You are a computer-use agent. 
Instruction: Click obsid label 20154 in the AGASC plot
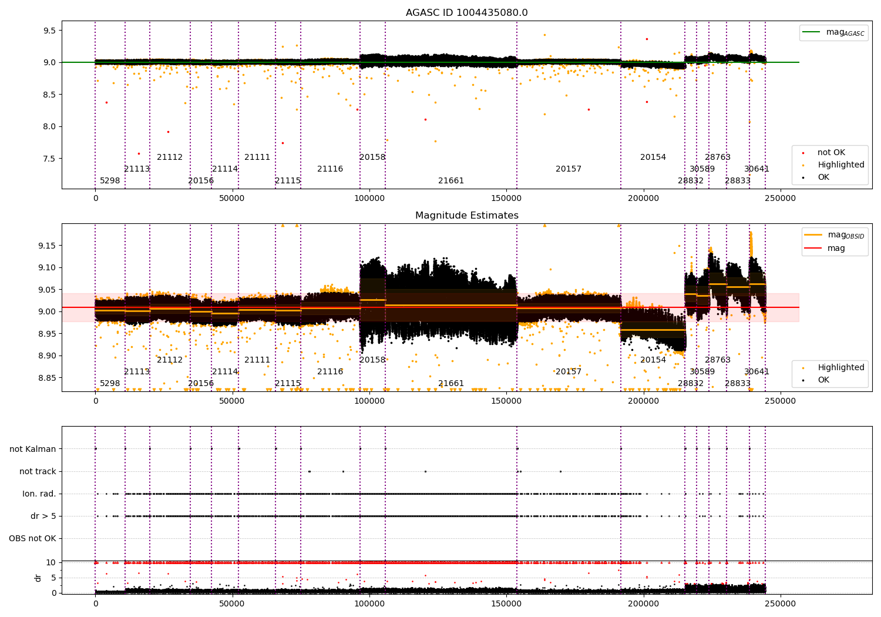653,157
